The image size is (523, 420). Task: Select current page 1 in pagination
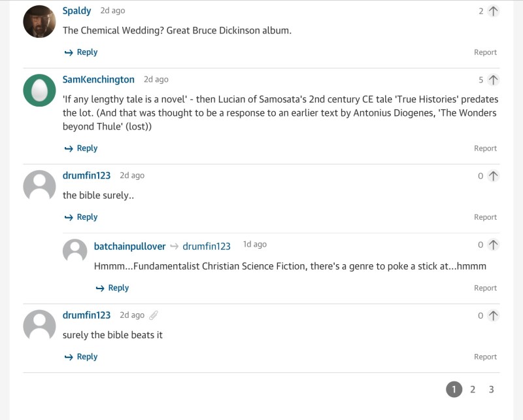454,390
